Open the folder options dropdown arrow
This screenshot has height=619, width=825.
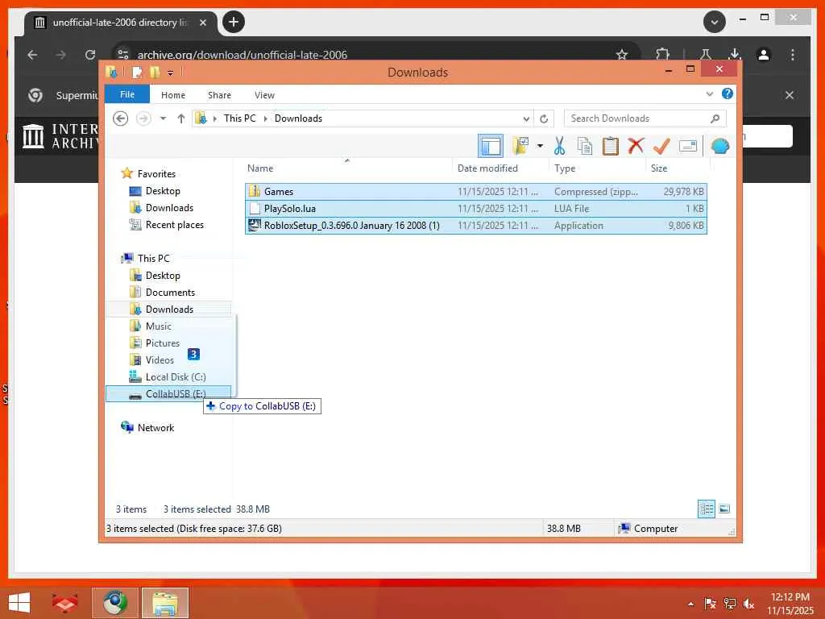tap(540, 146)
